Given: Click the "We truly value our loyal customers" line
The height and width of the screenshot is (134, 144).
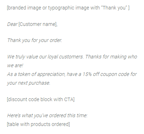Looking at the screenshot, I should (45, 57).
